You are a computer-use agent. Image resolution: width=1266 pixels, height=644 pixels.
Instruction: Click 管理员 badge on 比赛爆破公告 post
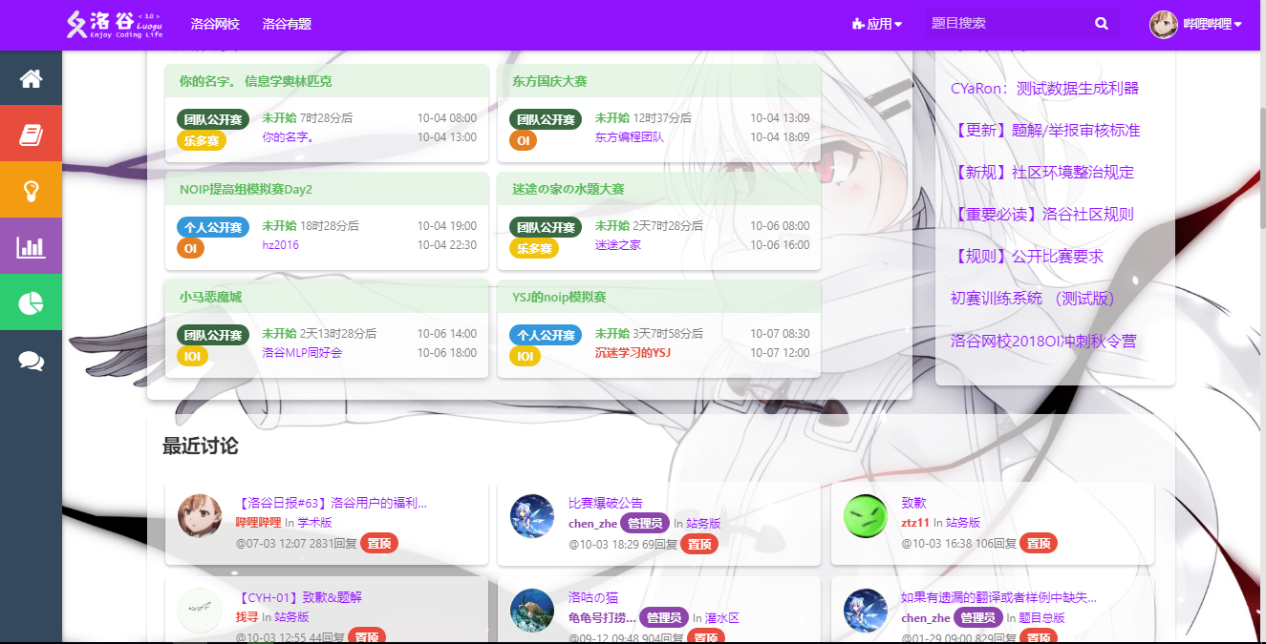pos(645,523)
